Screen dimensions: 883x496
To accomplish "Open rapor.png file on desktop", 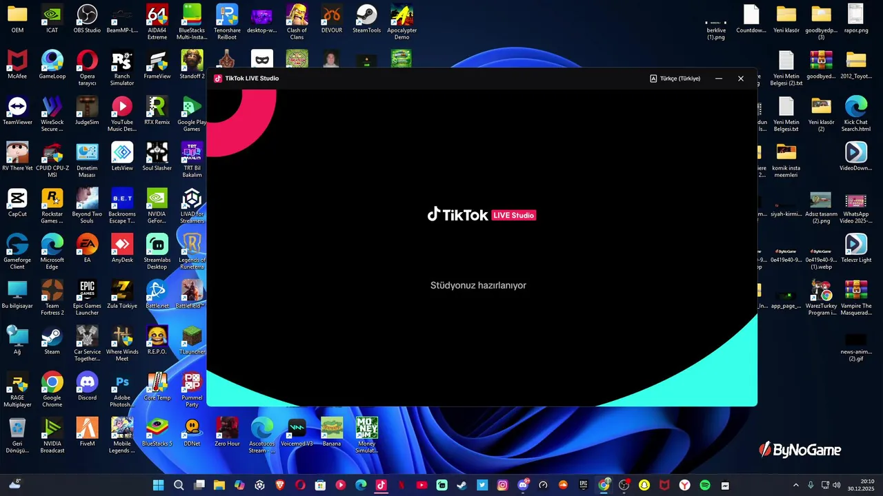I will 855,19.
